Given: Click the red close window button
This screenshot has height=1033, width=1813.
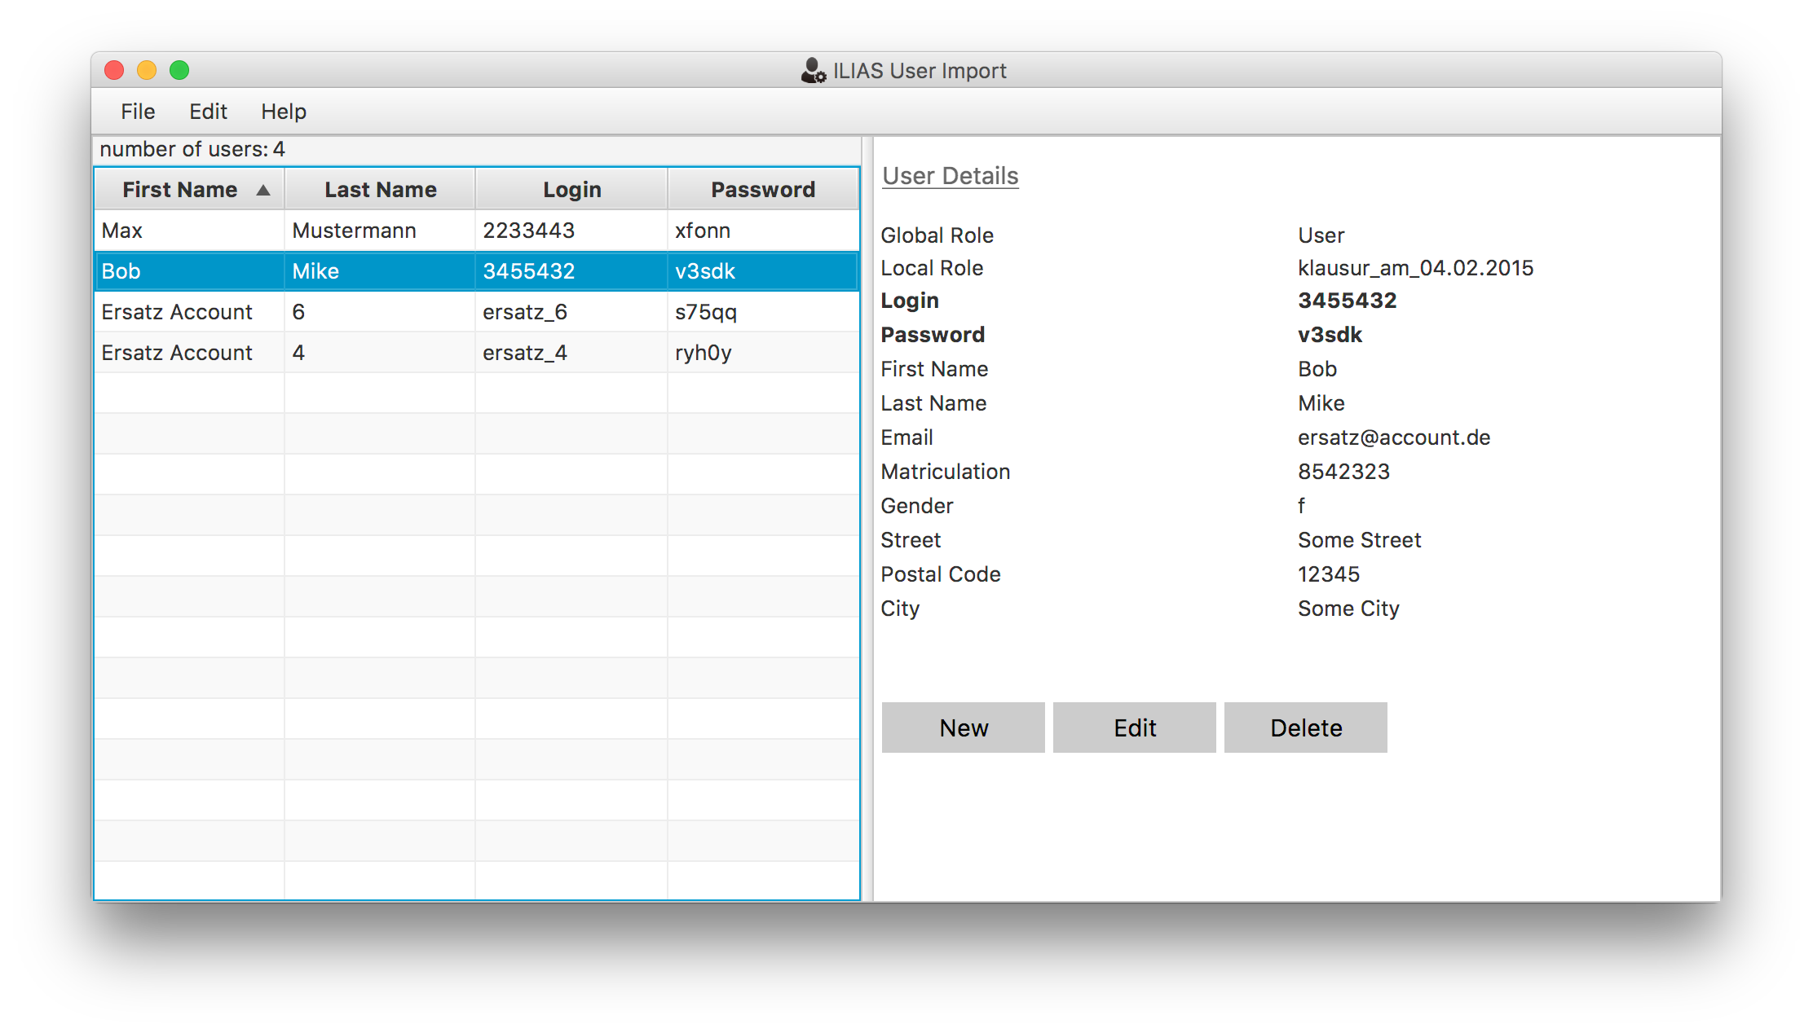Looking at the screenshot, I should (114, 71).
